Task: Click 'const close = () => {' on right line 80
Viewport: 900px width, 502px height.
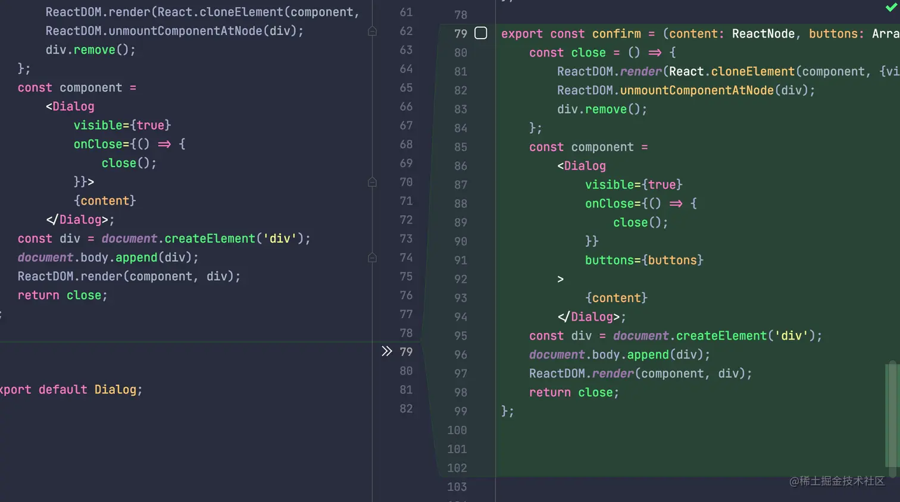Action: coord(602,53)
